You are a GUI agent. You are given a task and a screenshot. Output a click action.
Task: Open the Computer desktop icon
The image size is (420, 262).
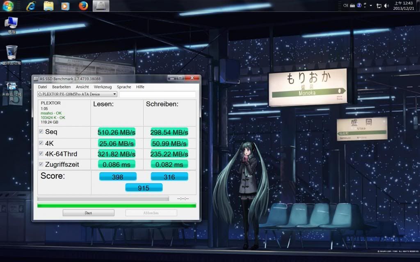[x=11, y=25]
